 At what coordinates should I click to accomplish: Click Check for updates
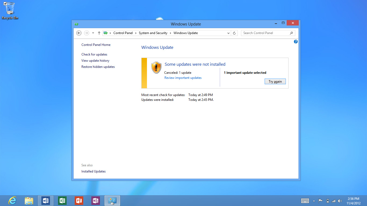pos(94,54)
